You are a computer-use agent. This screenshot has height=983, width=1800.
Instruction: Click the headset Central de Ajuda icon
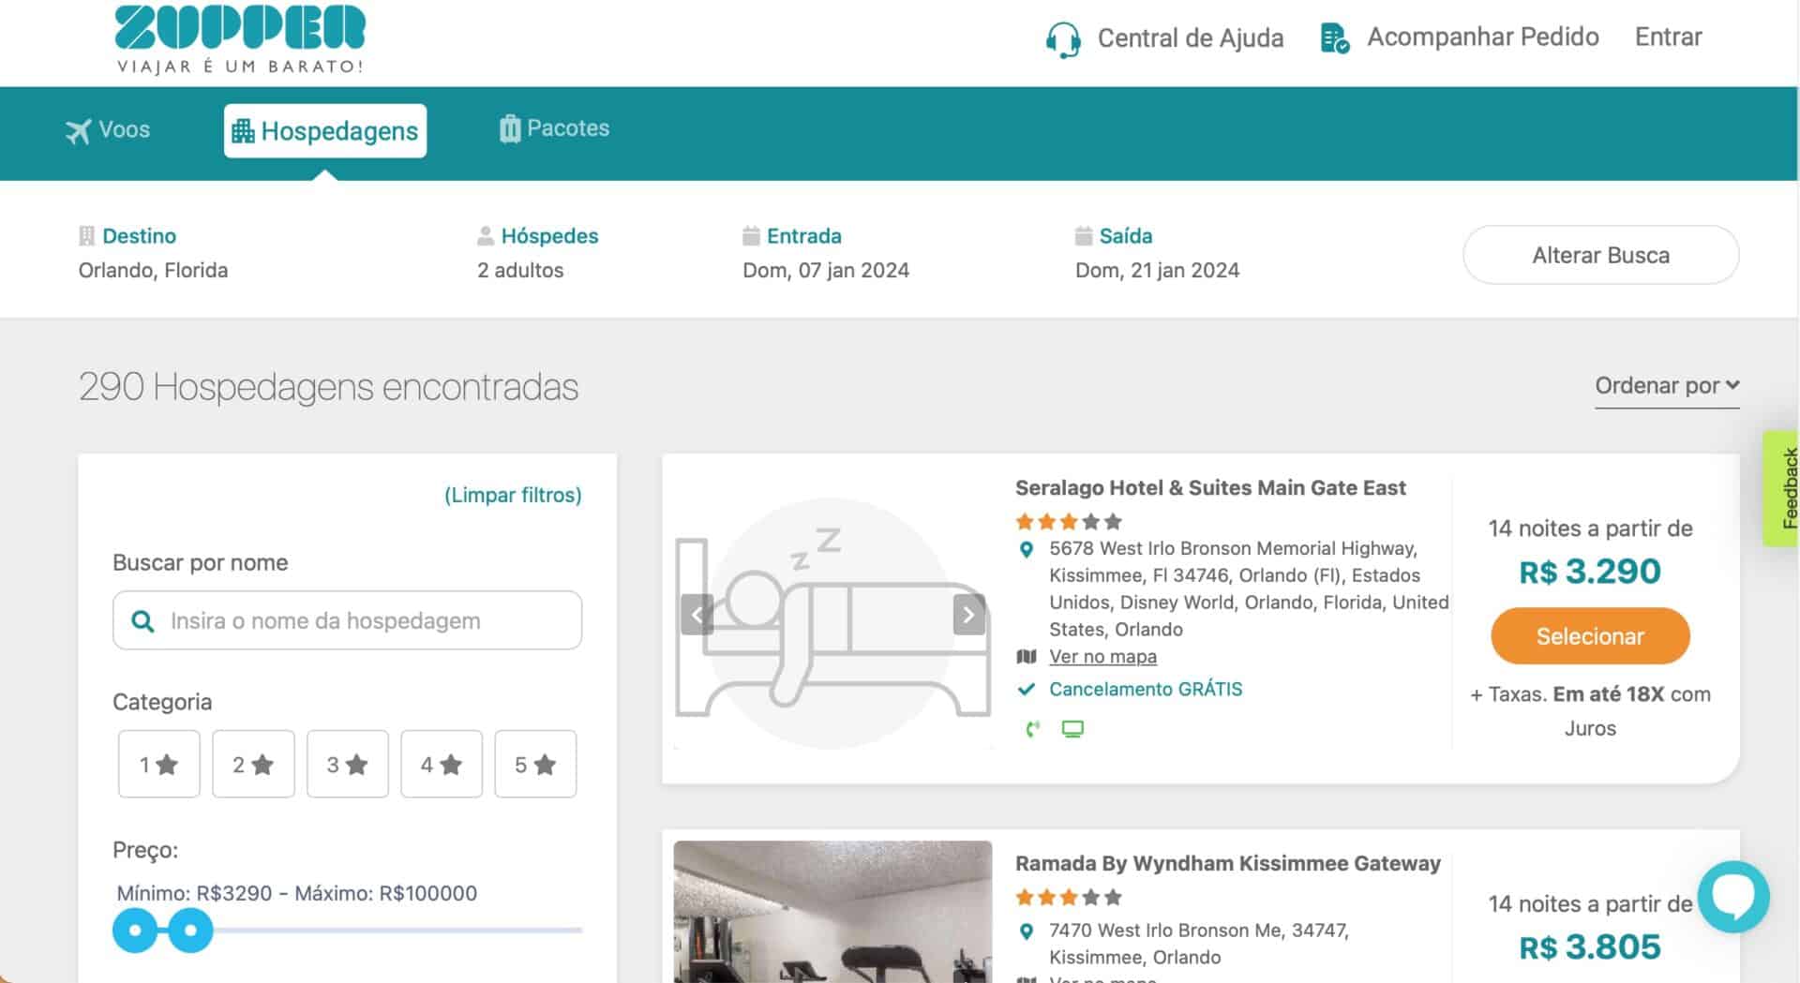1061,38
